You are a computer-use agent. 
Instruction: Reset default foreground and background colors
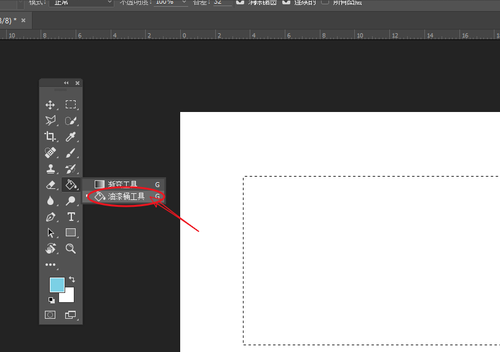[x=51, y=300]
